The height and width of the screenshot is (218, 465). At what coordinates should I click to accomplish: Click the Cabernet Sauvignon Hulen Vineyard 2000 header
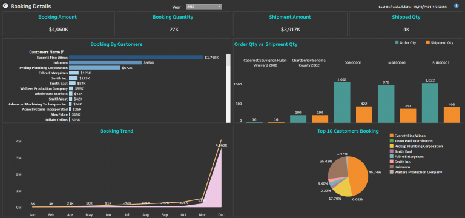point(265,63)
